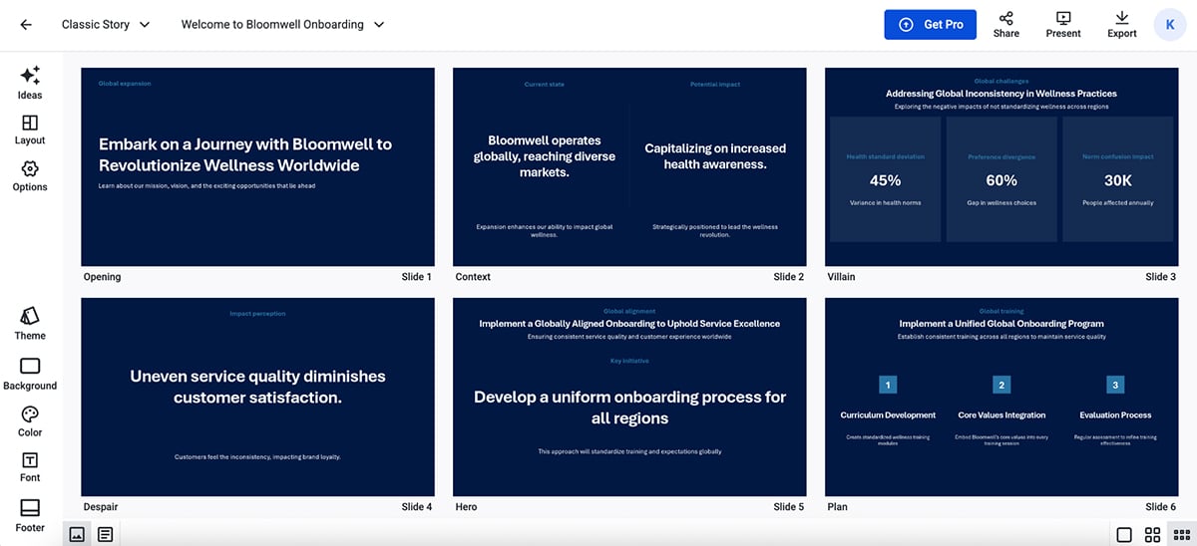Image resolution: width=1197 pixels, height=546 pixels.
Task: Click 'Bloomwell operates globally' text on slide 2
Action: pos(544,156)
